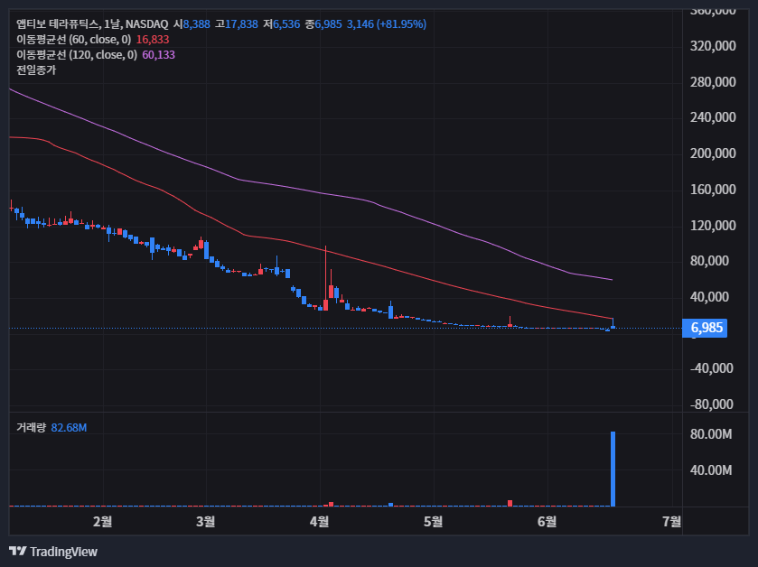The image size is (758, 567).
Task: Click the 320,000 price axis label
Action: (713, 46)
